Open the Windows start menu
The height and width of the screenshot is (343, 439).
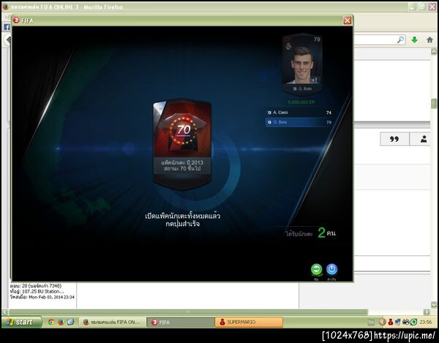(21, 322)
